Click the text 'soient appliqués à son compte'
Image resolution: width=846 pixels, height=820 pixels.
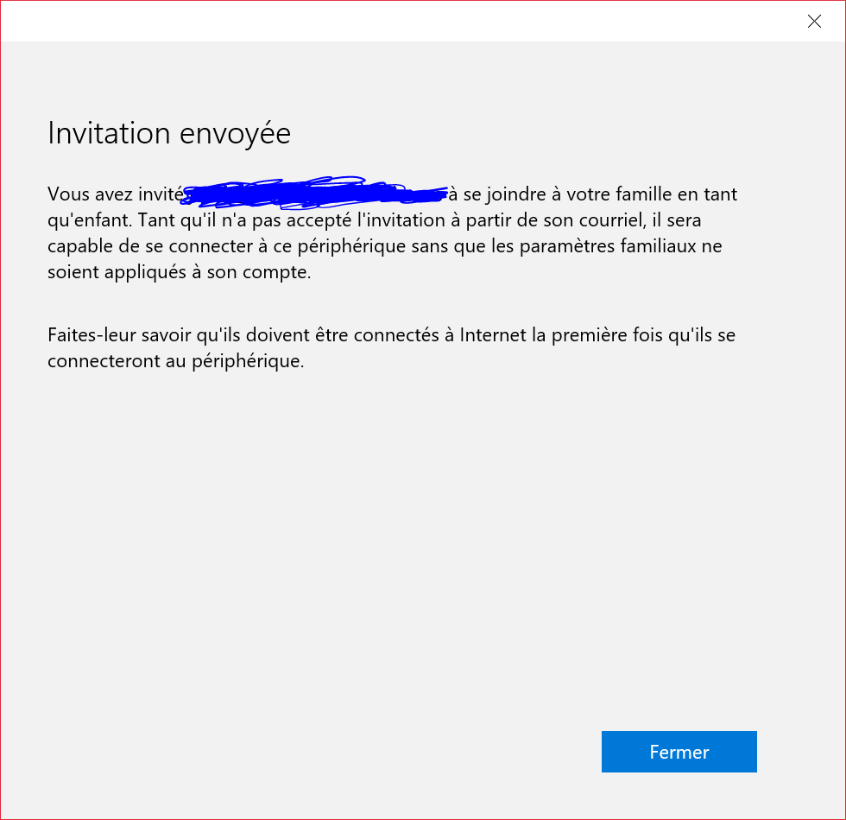179,272
